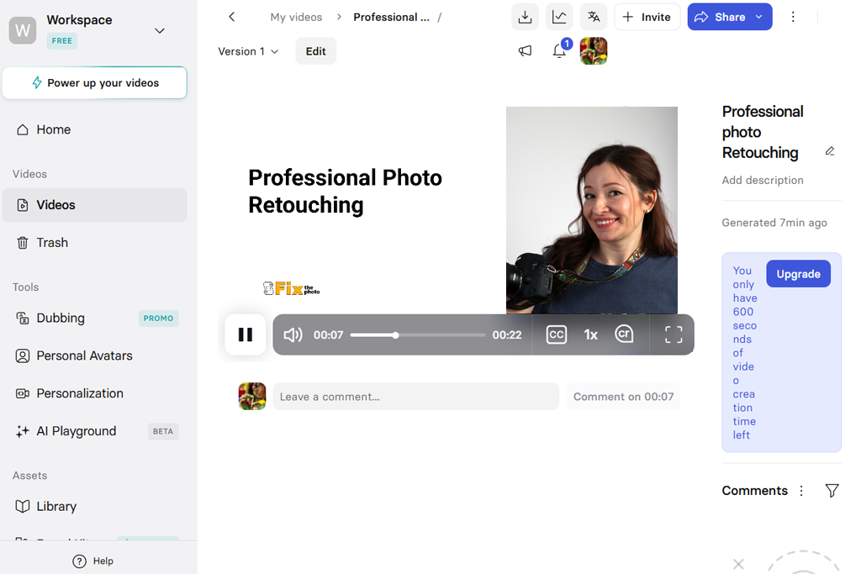This screenshot has height=574, width=861.
Task: Open Personal Avatars
Action: (94, 355)
